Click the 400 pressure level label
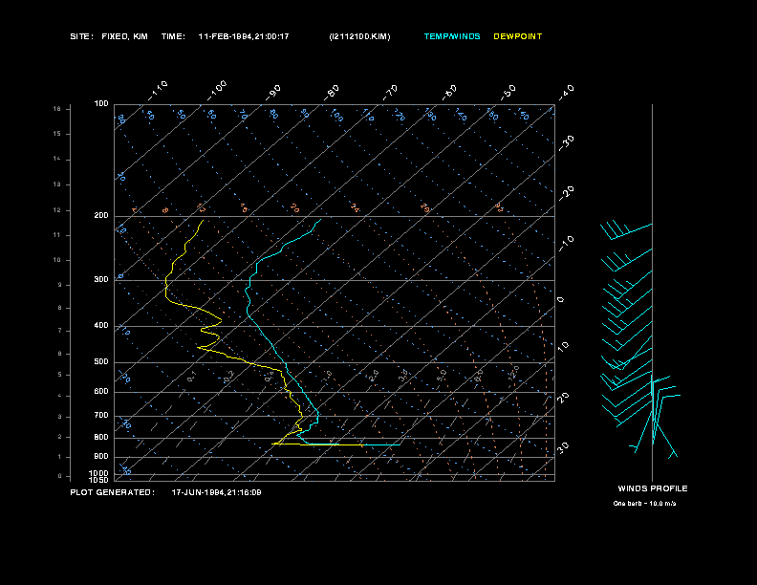This screenshot has height=585, width=757. pyautogui.click(x=101, y=325)
